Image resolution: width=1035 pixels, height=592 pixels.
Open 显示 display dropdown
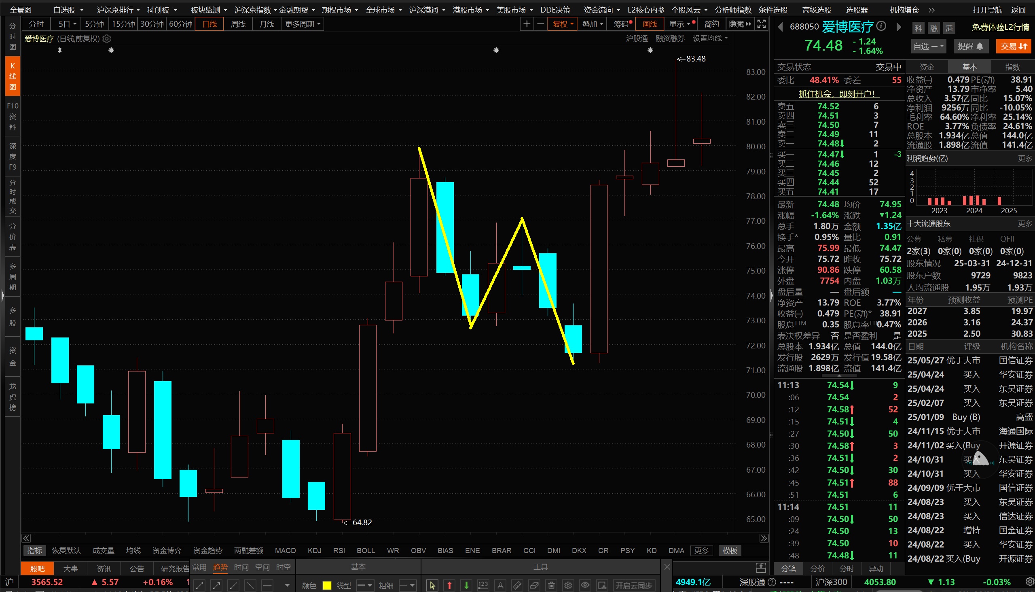click(681, 24)
